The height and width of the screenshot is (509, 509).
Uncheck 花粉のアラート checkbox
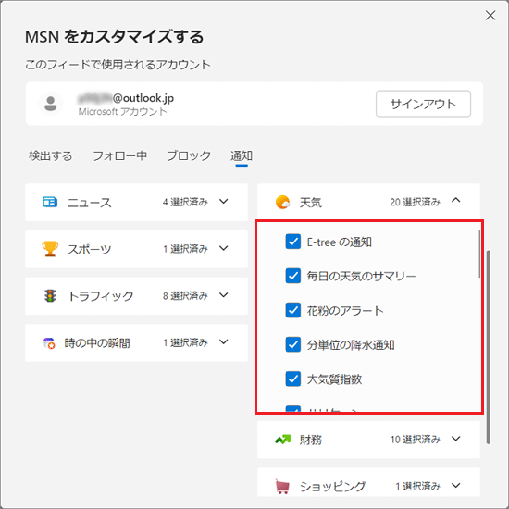[x=292, y=310]
